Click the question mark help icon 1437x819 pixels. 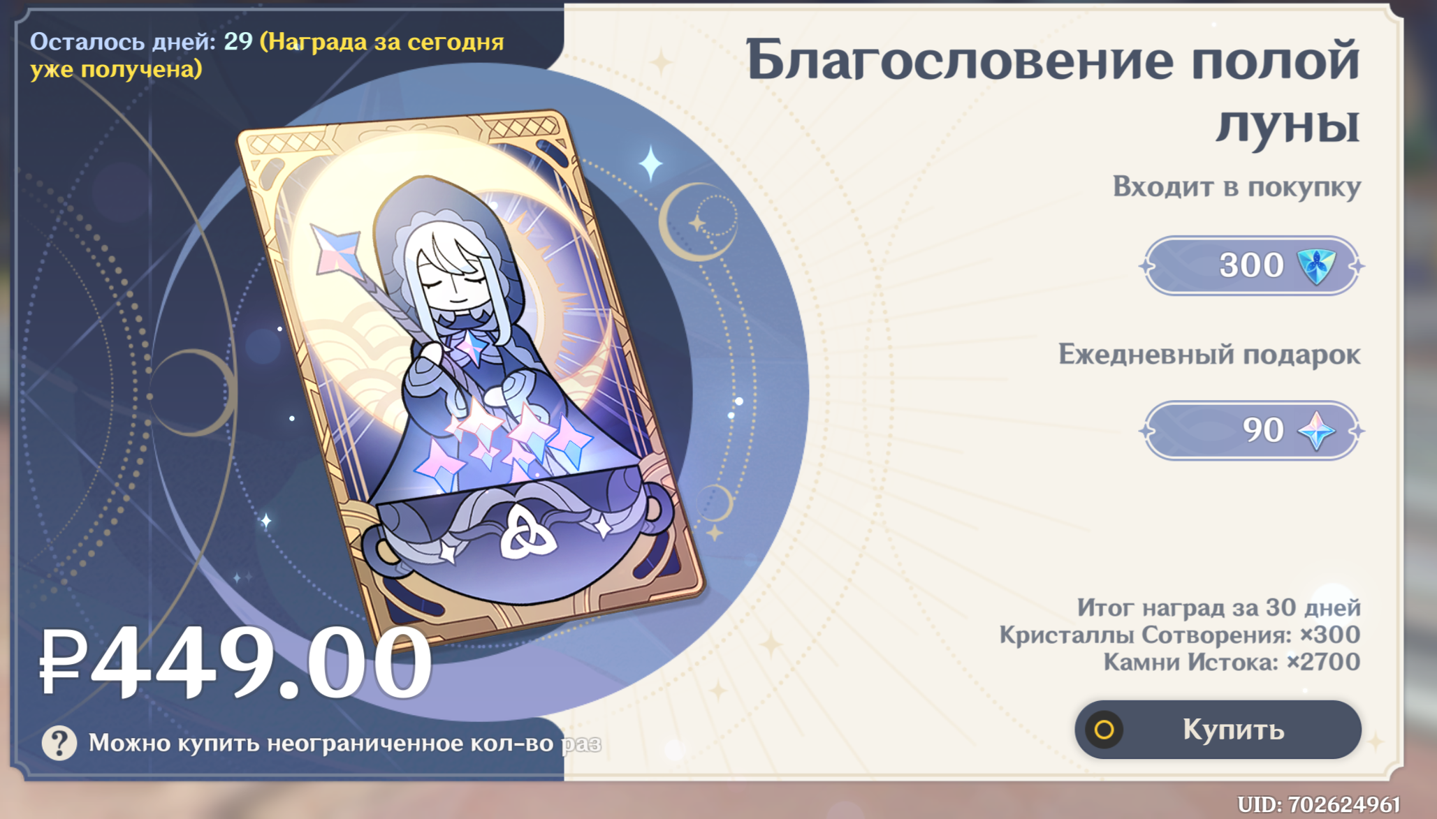59,743
